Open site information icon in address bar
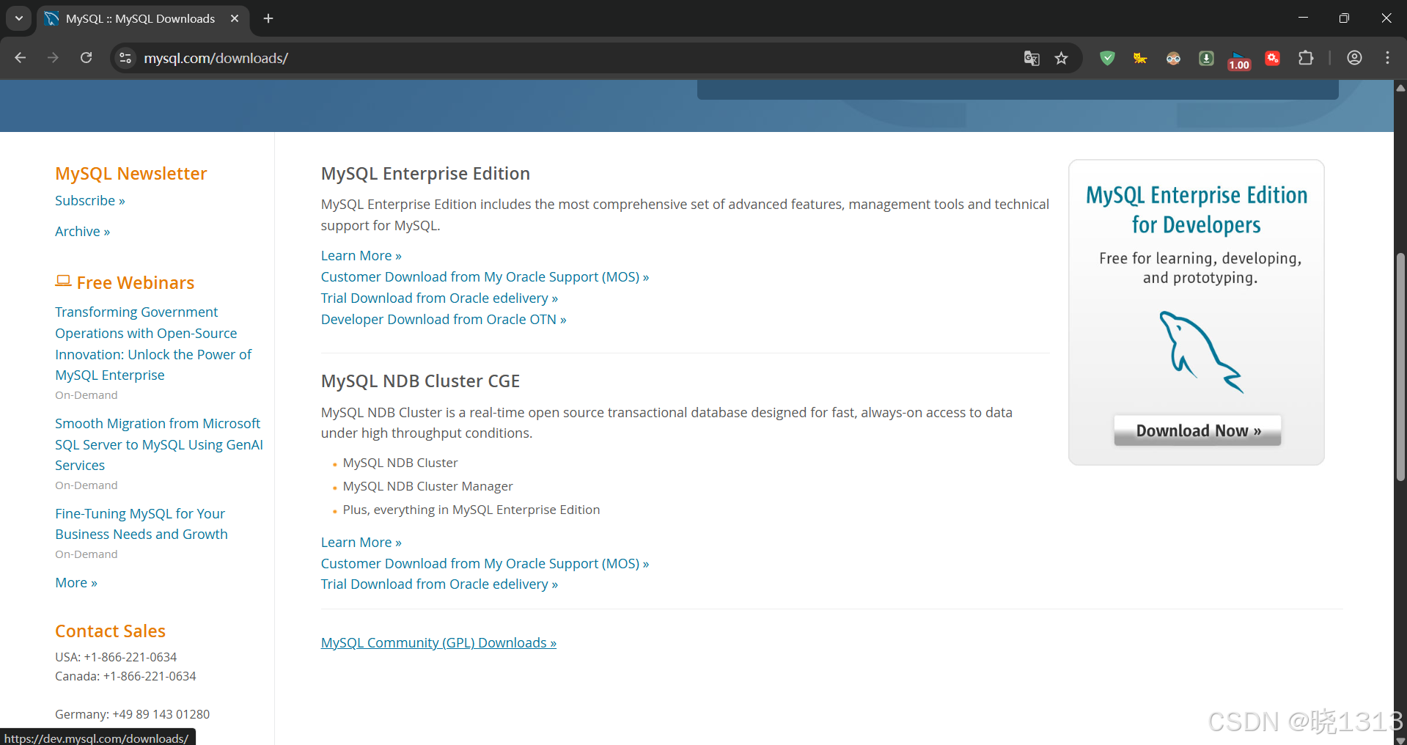This screenshot has width=1407, height=745. point(125,58)
